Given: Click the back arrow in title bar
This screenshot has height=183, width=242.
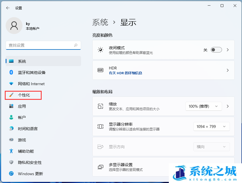Looking at the screenshot, I should point(8,8).
